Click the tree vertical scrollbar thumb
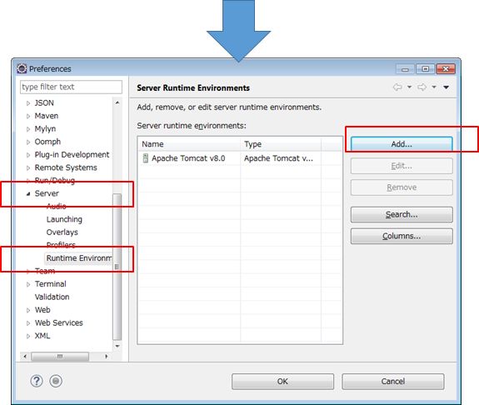 tap(117, 267)
